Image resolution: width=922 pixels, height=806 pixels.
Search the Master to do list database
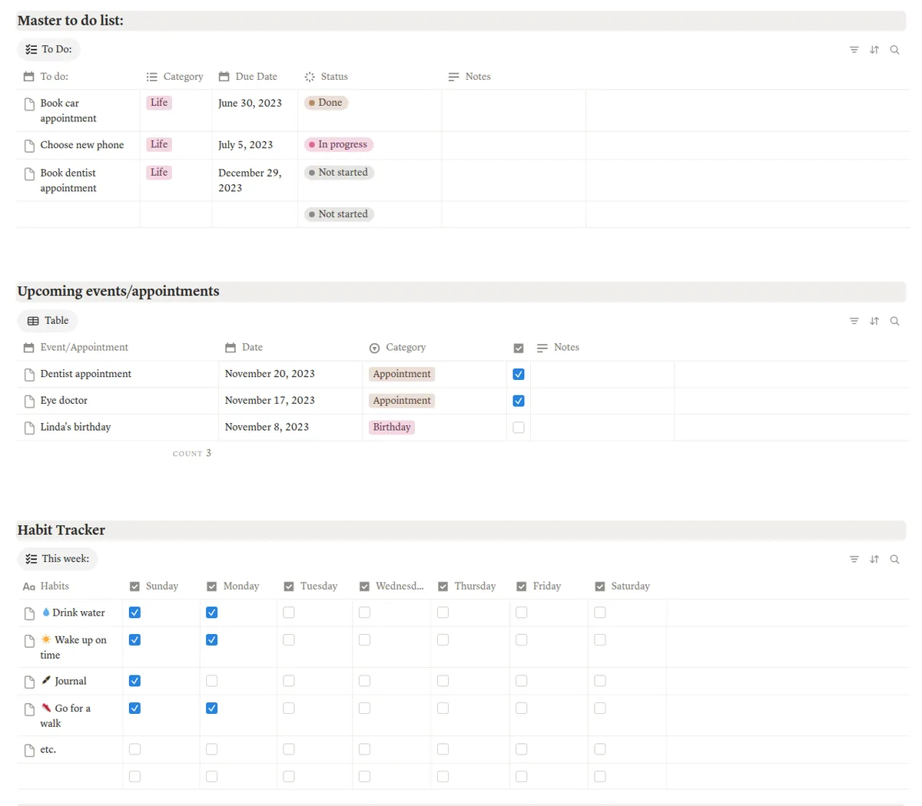894,50
